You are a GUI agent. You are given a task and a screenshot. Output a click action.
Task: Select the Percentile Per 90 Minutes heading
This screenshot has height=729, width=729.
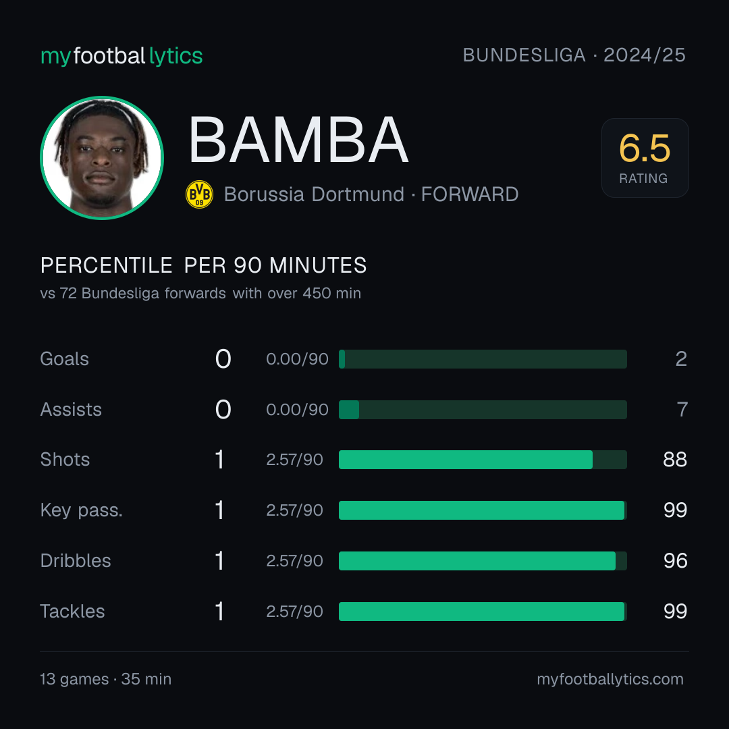coord(203,265)
